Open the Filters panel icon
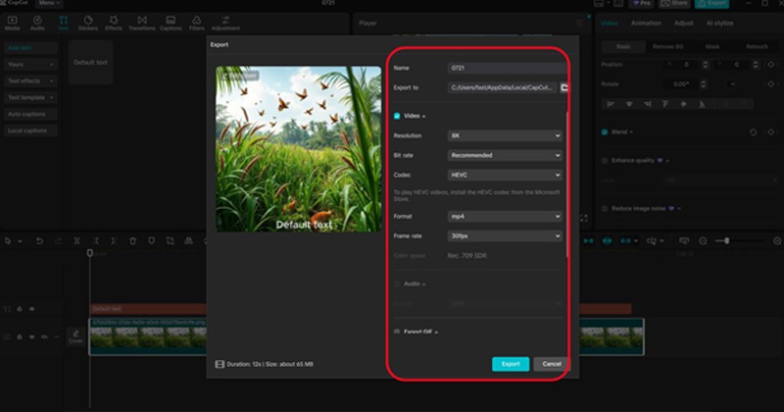The image size is (784, 412). coord(195,22)
